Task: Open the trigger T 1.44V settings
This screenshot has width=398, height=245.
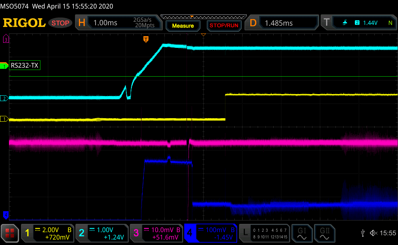Action: tap(360, 23)
